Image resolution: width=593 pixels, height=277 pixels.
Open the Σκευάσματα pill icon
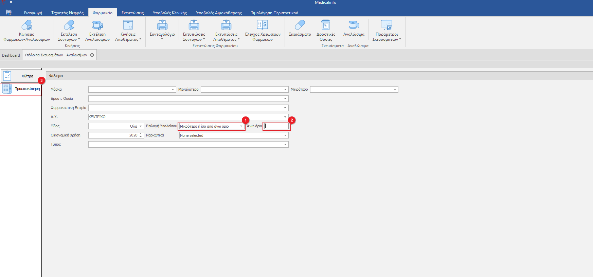pos(300,25)
